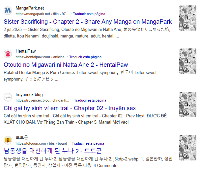The image size is (199, 170).
Task: Click the HentaiPaw paw favicon
Action: click(8, 54)
